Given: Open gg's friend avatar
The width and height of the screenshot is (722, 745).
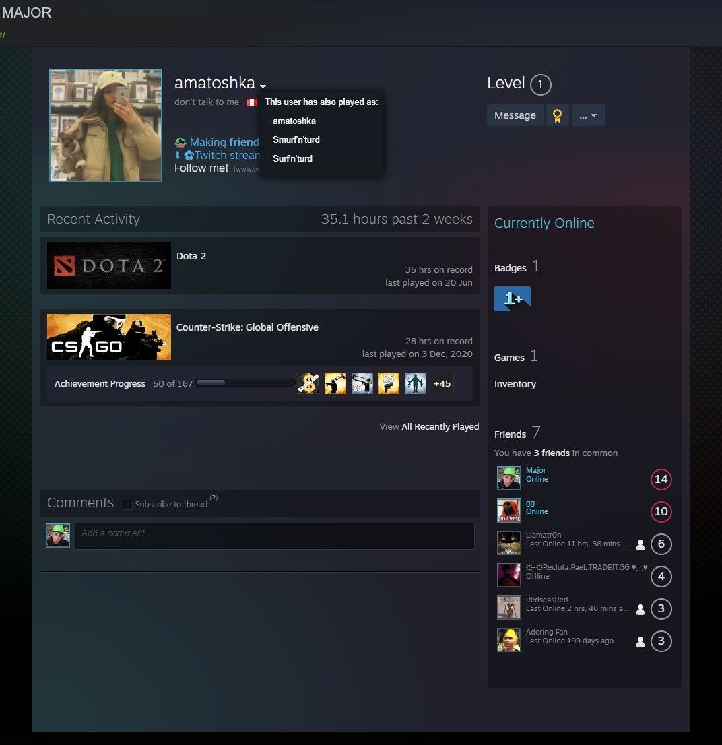Looking at the screenshot, I should [x=508, y=511].
